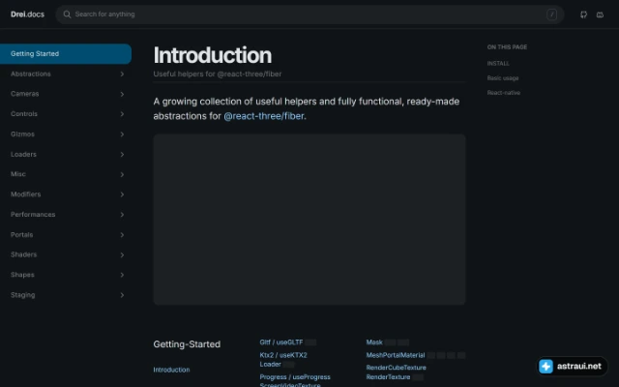Jump to INSTALL section
619x387 pixels.
498,64
